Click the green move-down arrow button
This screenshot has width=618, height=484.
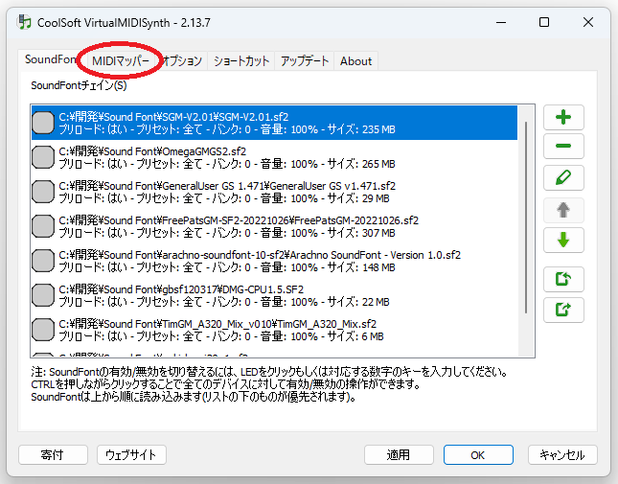(x=563, y=240)
